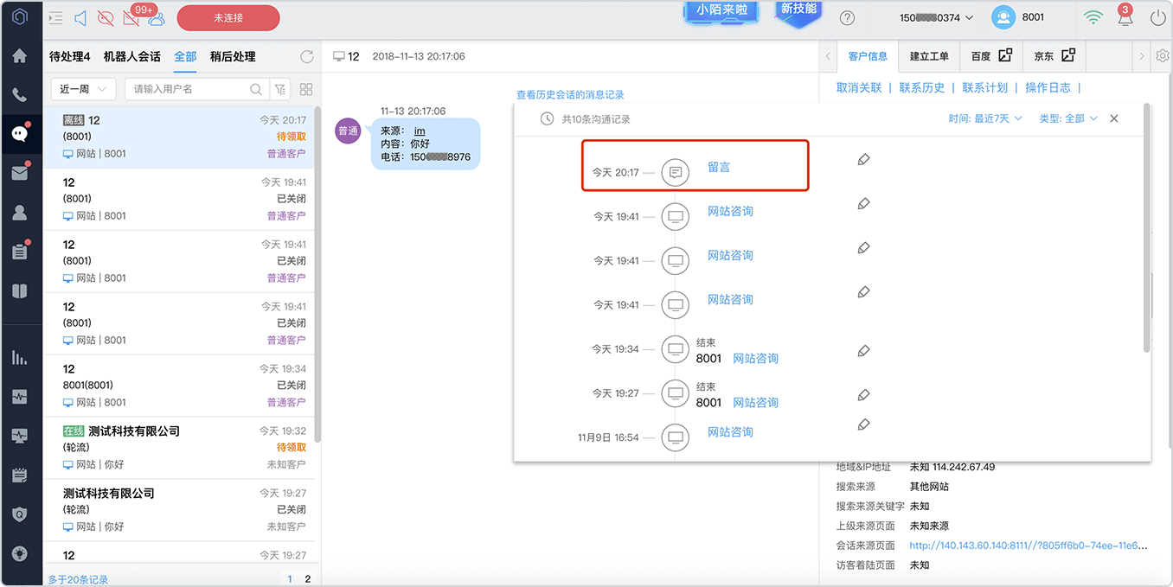The width and height of the screenshot is (1173, 587).
Task: Open the settings gear in customer panel
Action: click(1162, 56)
